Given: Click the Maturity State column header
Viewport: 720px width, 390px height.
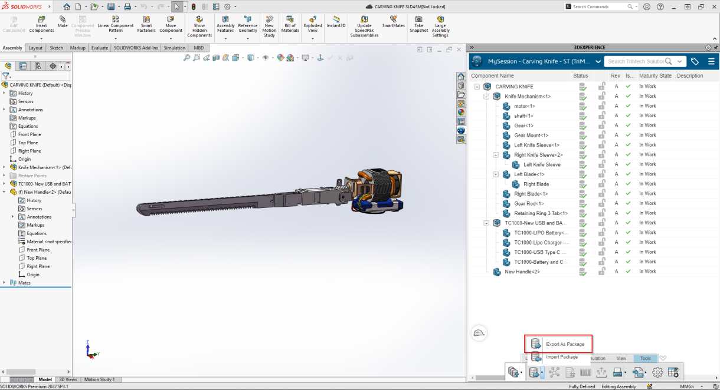Looking at the screenshot, I should click(655, 76).
